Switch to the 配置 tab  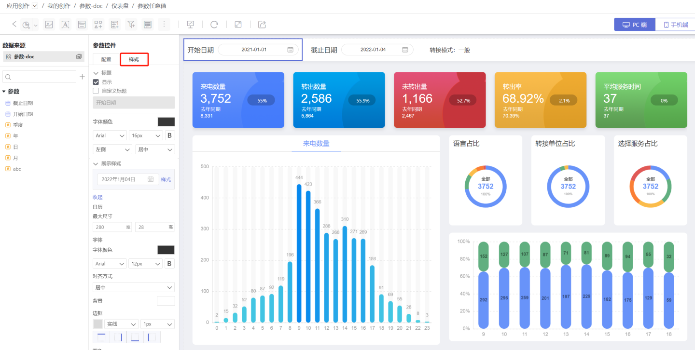(x=106, y=59)
